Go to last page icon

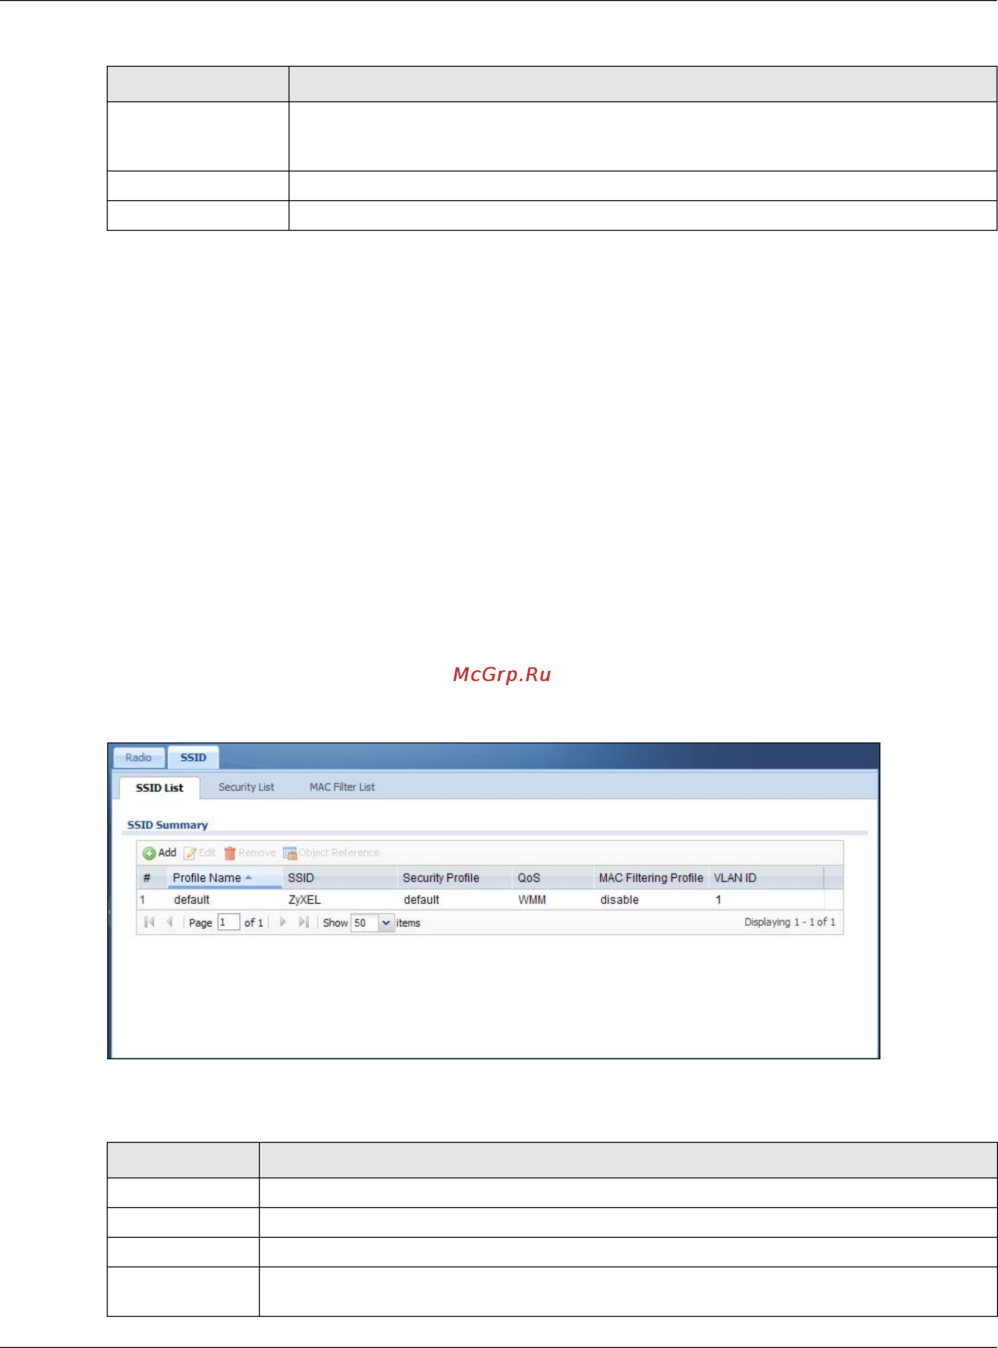pos(304,922)
